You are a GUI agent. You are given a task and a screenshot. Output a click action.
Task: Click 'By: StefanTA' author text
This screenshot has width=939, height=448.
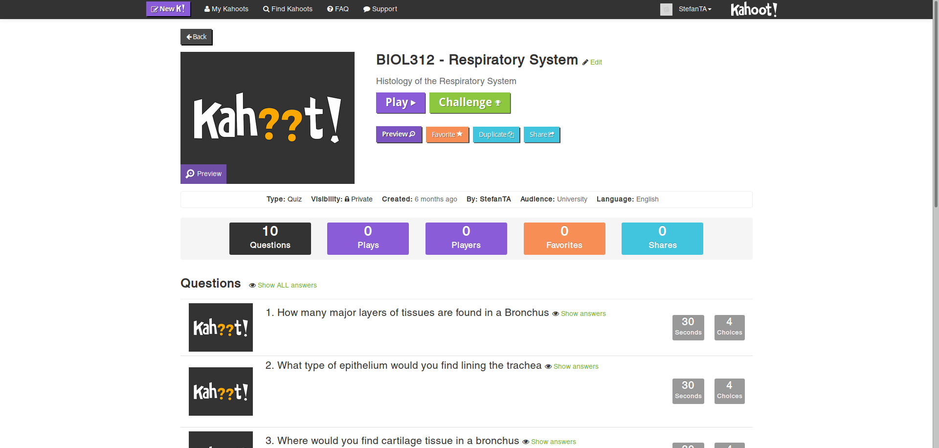click(x=489, y=199)
